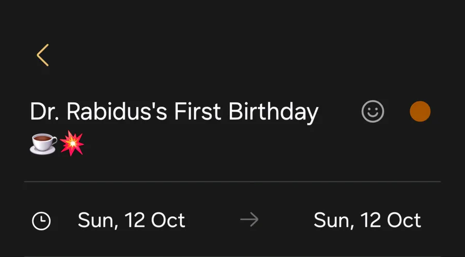465x257 pixels.
Task: Click the day number 12 in start date
Action: (x=135, y=220)
